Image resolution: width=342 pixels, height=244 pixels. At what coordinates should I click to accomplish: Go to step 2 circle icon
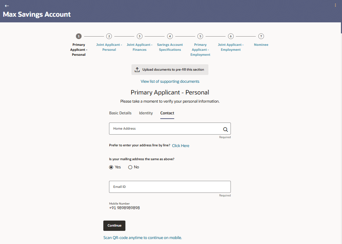pyautogui.click(x=109, y=36)
